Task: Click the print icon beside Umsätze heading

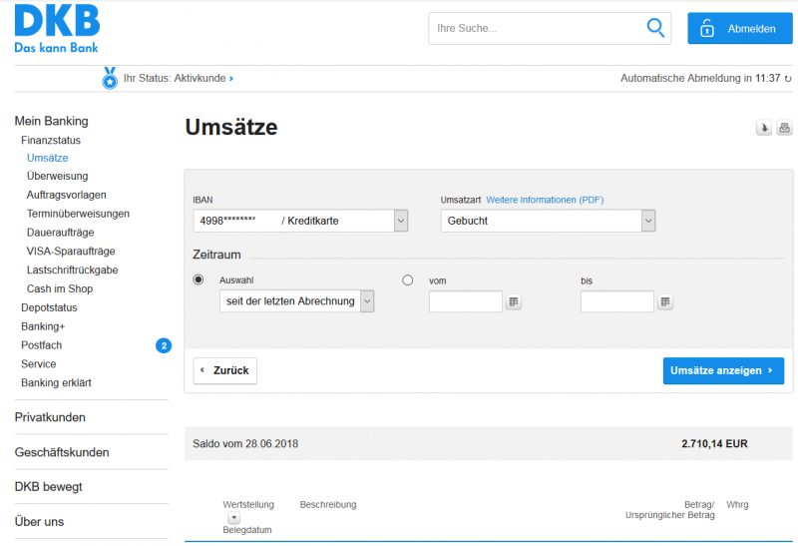Action: coord(784,128)
